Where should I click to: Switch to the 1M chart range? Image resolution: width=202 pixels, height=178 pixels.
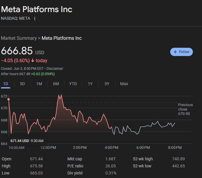coord(39,84)
